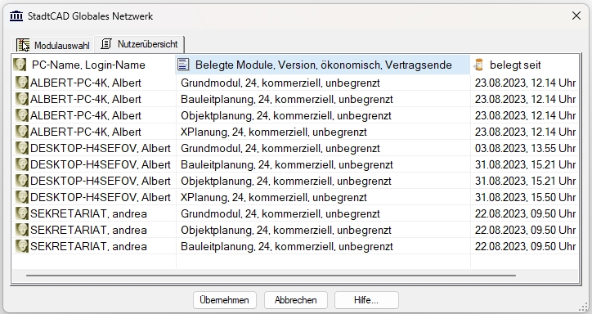Click the Modulauswahl tab icon
The width and height of the screenshot is (592, 314).
pos(23,45)
